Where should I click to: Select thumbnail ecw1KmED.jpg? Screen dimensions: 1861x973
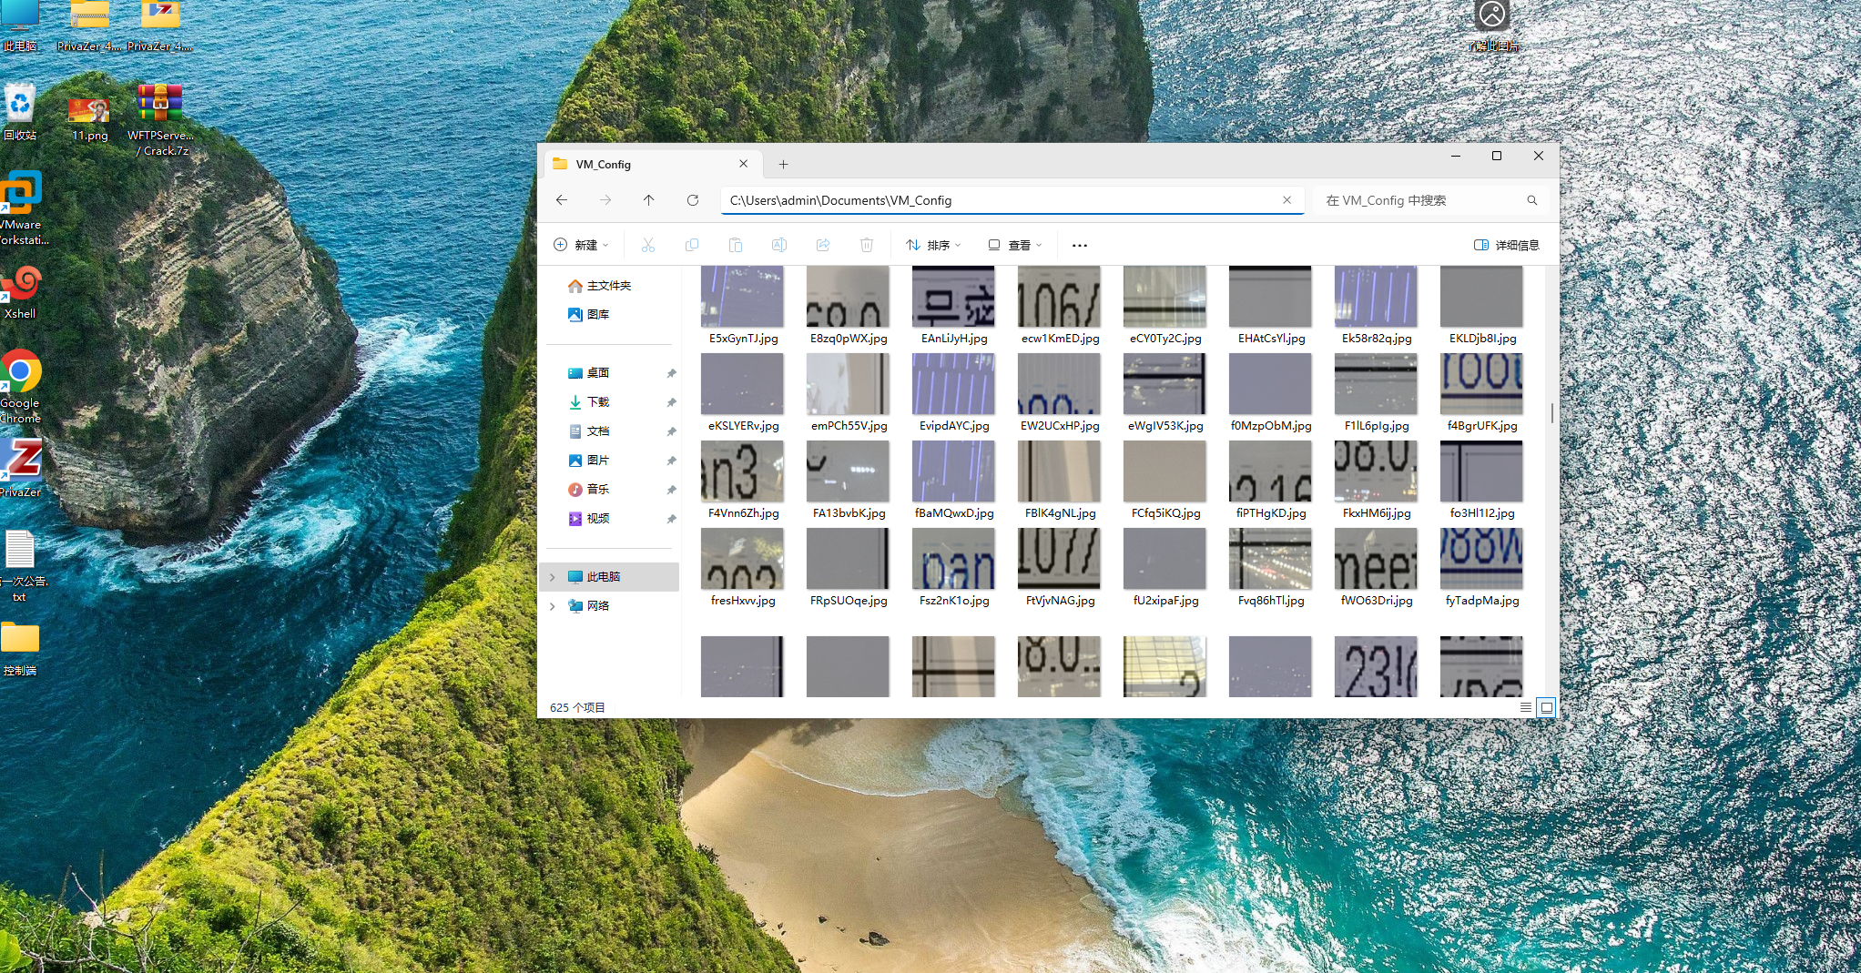[x=1059, y=297]
